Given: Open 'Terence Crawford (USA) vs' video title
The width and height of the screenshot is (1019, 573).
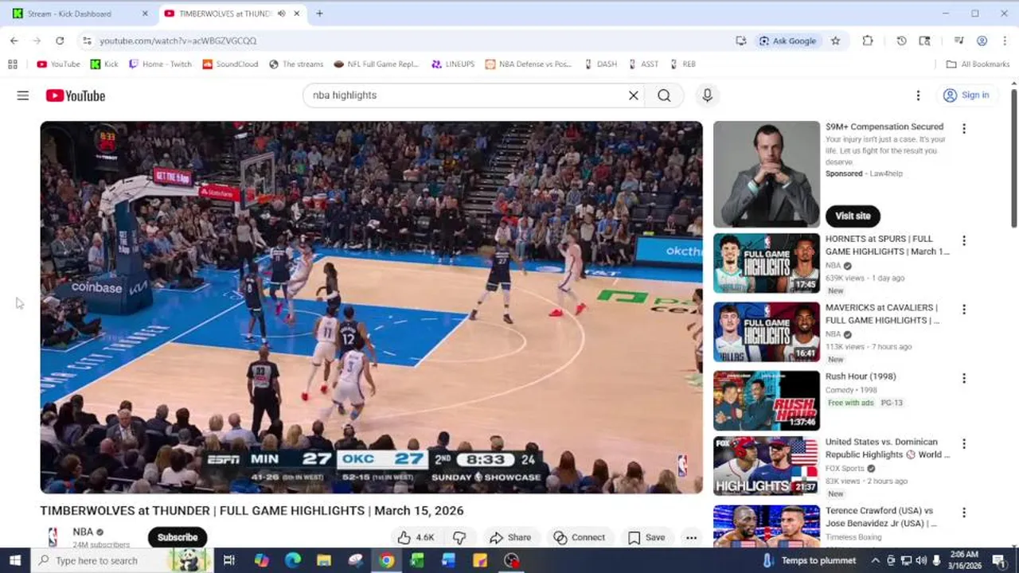Looking at the screenshot, I should click(880, 517).
